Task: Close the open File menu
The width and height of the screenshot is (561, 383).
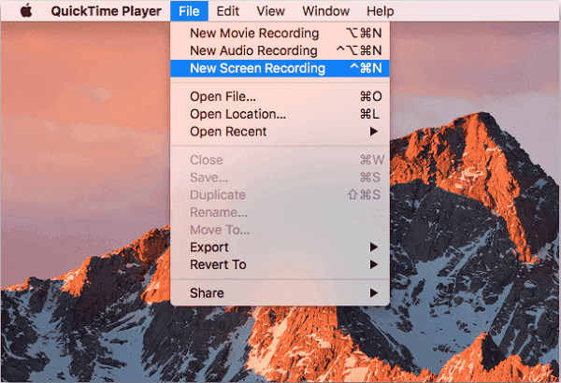Action: [x=189, y=11]
